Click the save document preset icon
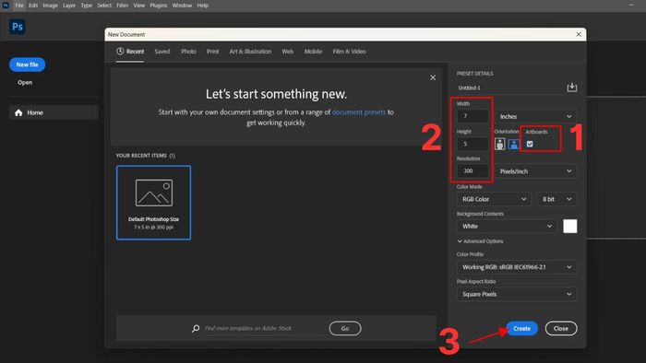 tap(572, 88)
